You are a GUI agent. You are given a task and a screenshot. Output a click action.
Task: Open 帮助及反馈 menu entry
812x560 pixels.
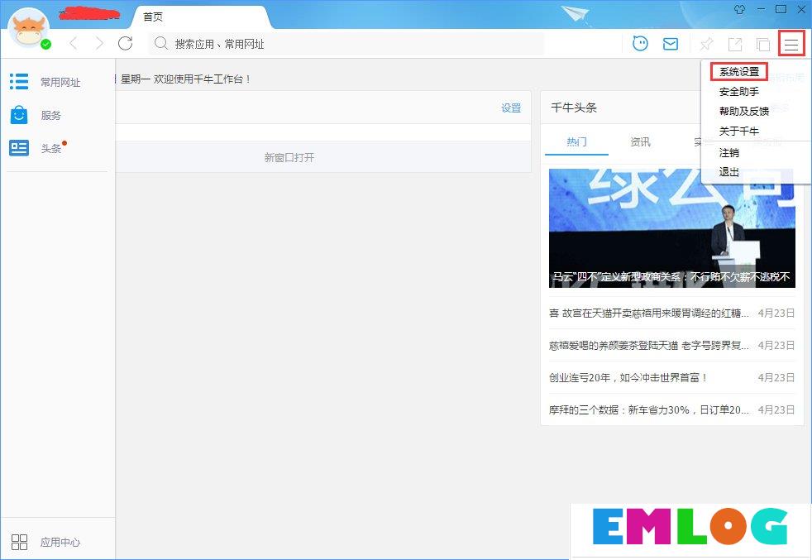(x=743, y=111)
